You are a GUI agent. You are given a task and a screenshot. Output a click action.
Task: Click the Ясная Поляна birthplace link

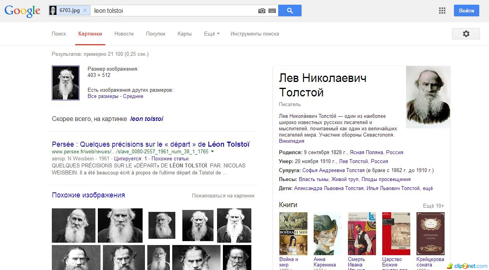pyautogui.click(x=366, y=153)
